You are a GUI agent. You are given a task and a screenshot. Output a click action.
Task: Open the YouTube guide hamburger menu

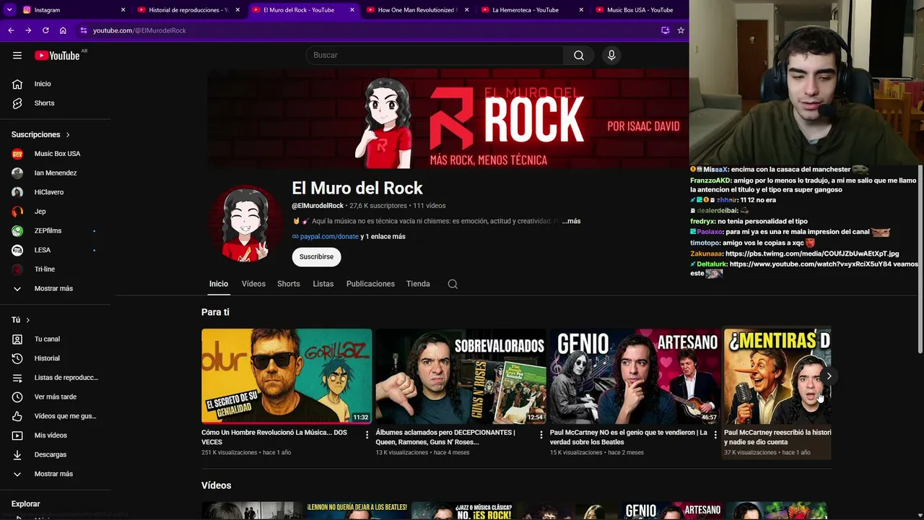pos(17,56)
